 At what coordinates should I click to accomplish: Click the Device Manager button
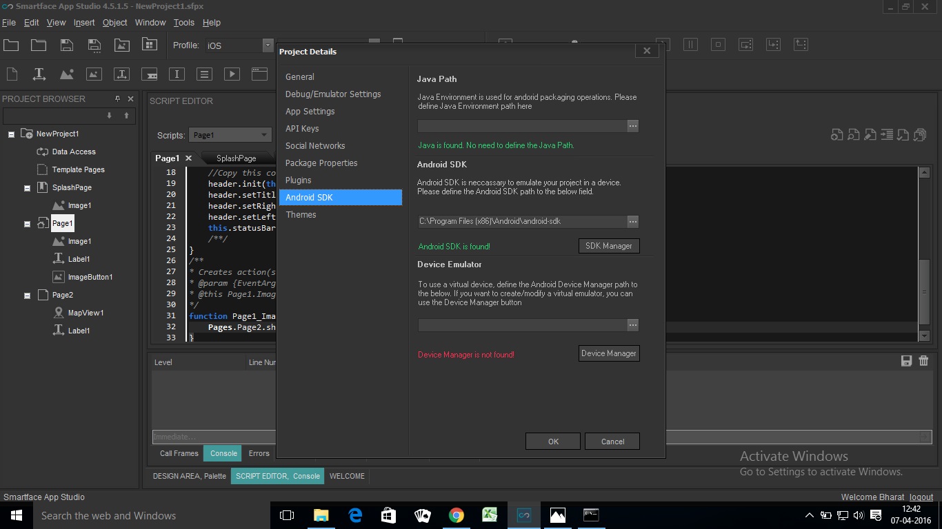pyautogui.click(x=608, y=353)
